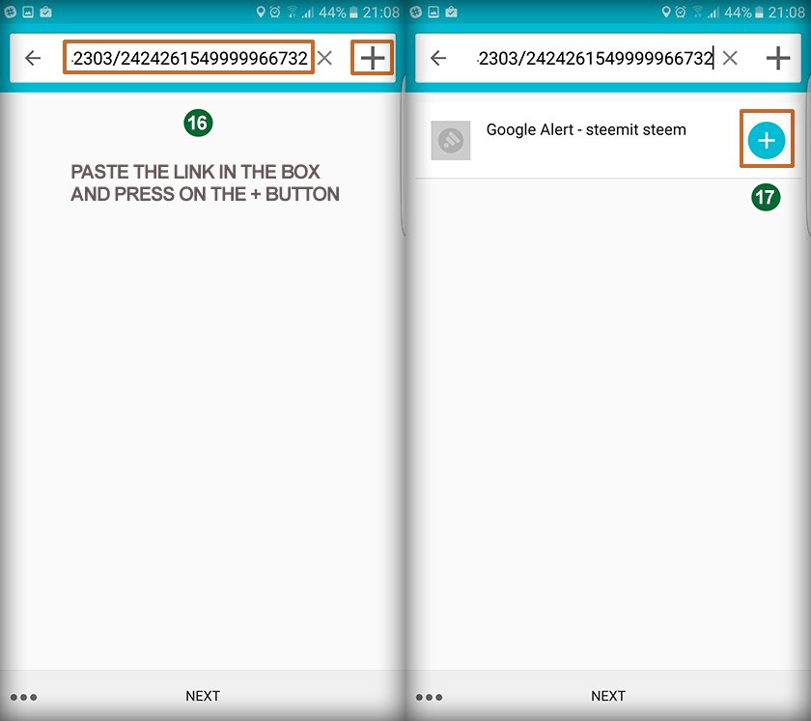Add feed with blue circular plus button
811x721 pixels.
(x=766, y=140)
